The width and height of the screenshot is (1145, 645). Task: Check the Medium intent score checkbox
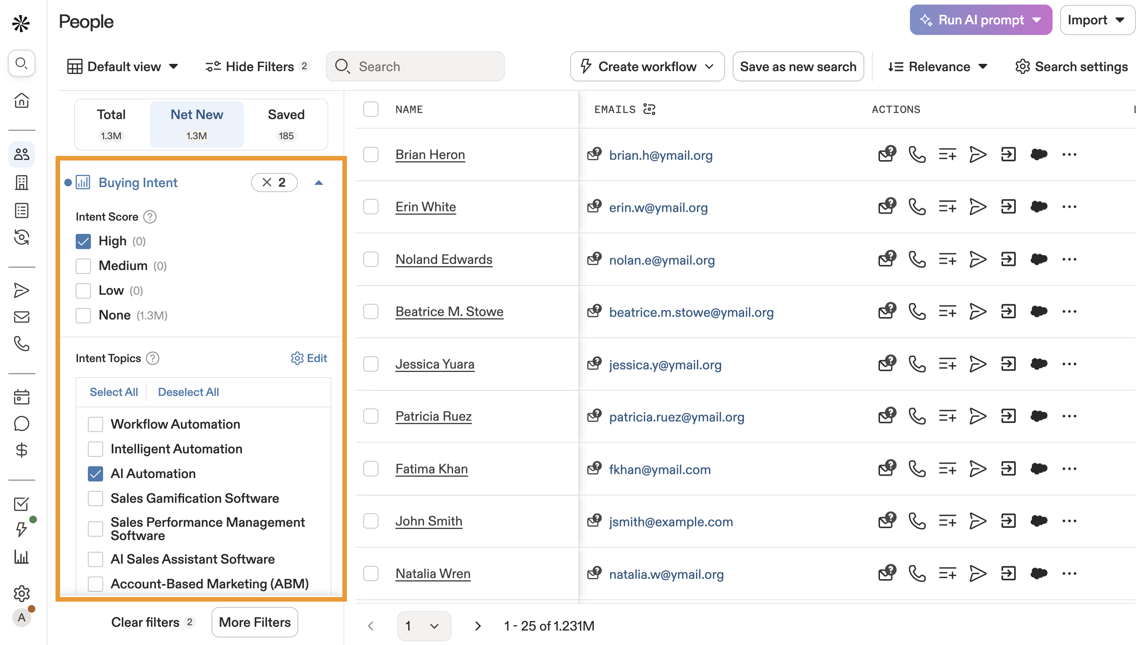tap(83, 266)
